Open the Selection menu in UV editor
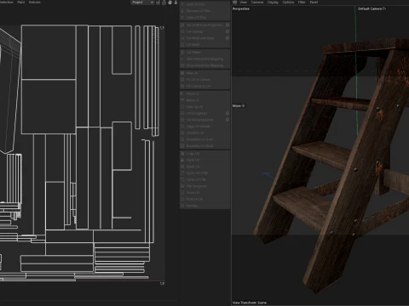Viewport: 409px width, 306px height. pos(7,3)
